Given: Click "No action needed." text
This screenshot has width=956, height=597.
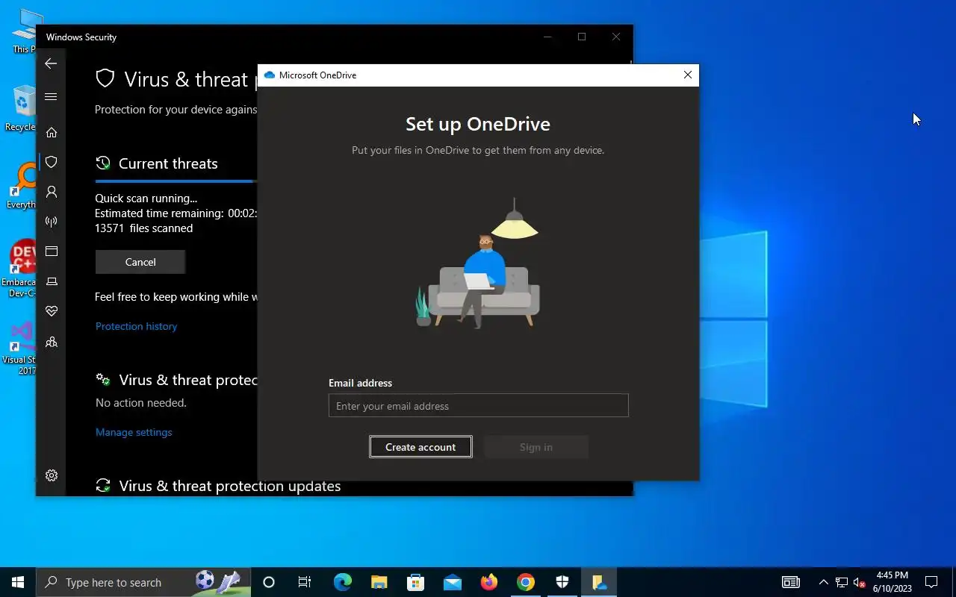Looking at the screenshot, I should coord(140,403).
